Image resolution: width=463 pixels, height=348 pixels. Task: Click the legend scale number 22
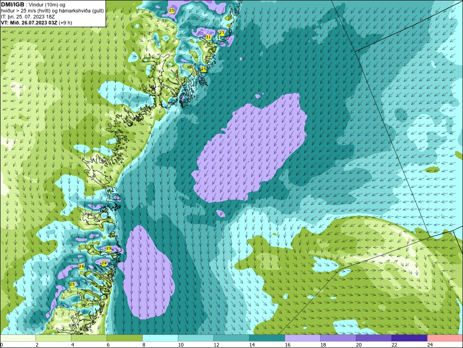(x=394, y=345)
